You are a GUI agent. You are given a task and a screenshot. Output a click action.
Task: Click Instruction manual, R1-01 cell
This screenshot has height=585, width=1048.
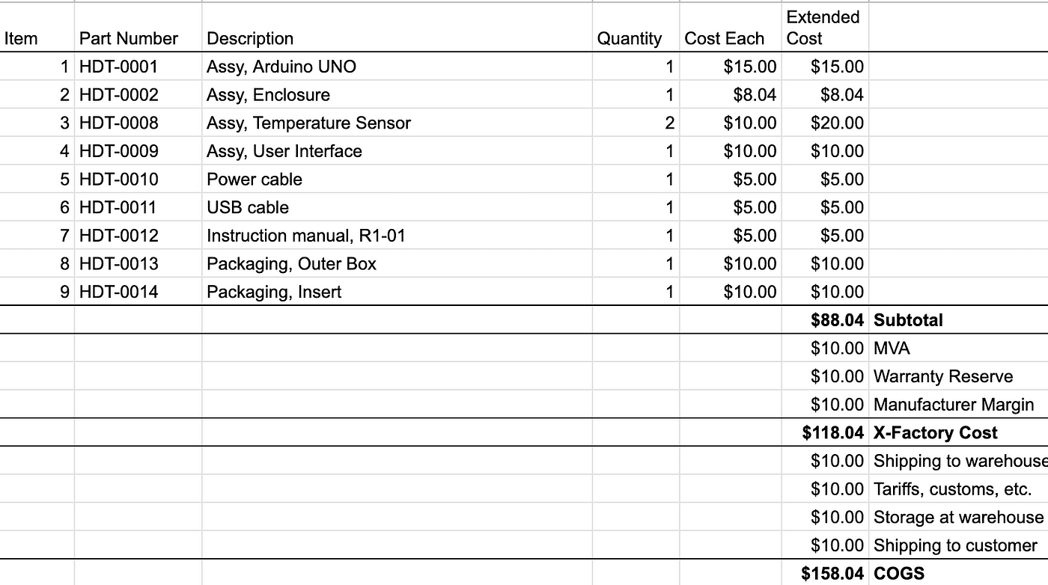coord(306,236)
